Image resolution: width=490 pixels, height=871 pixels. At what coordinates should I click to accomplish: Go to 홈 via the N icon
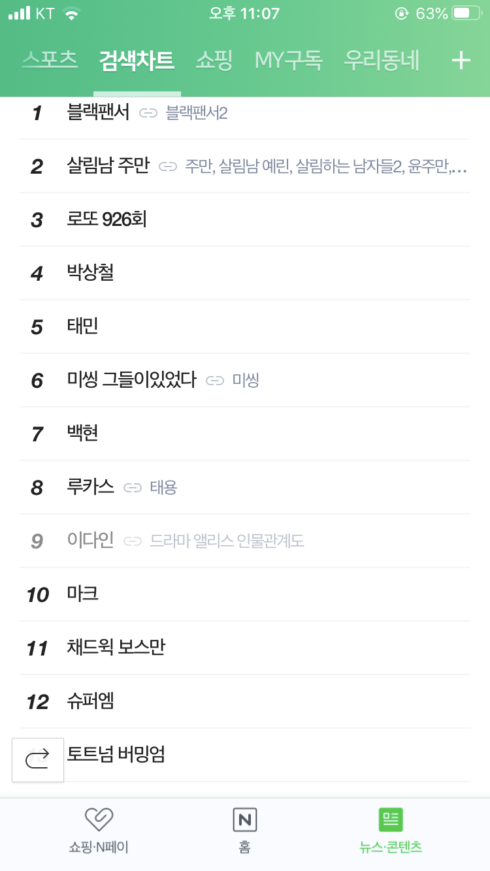click(245, 819)
